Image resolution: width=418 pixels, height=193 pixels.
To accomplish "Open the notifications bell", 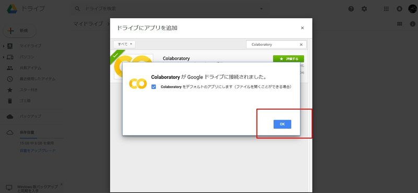I will click(399, 9).
